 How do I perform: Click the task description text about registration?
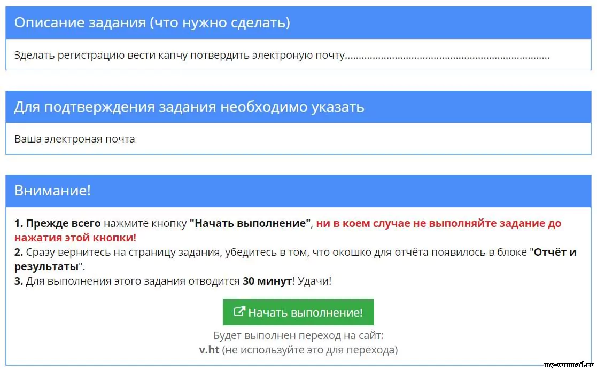click(179, 55)
